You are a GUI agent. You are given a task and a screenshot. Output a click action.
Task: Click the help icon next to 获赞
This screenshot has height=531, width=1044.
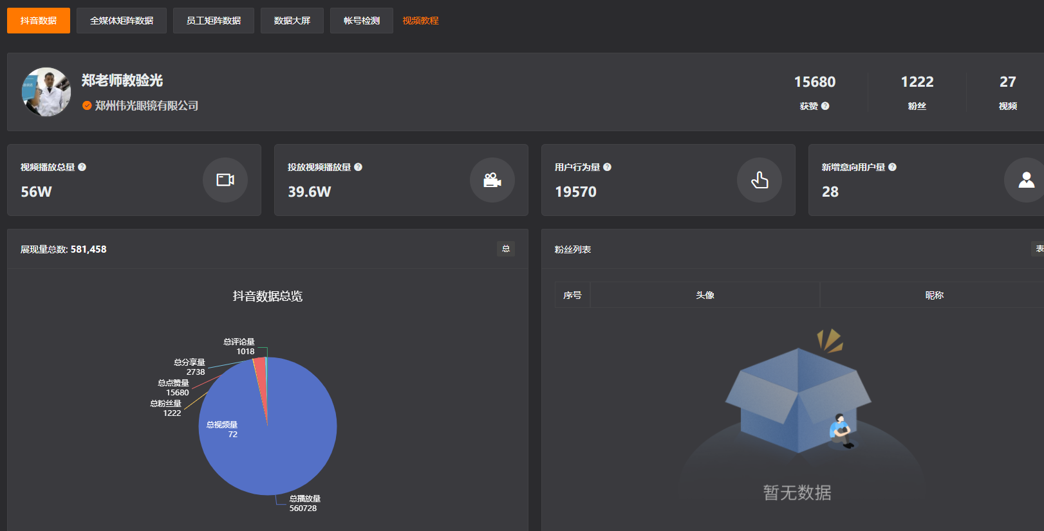pyautogui.click(x=825, y=106)
